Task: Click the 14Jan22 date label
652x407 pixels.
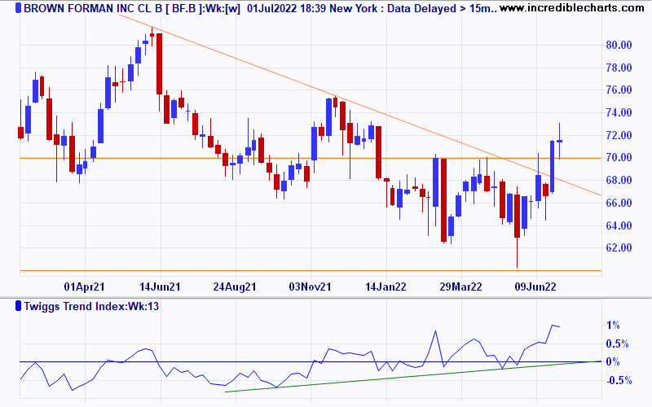Action: click(x=385, y=287)
